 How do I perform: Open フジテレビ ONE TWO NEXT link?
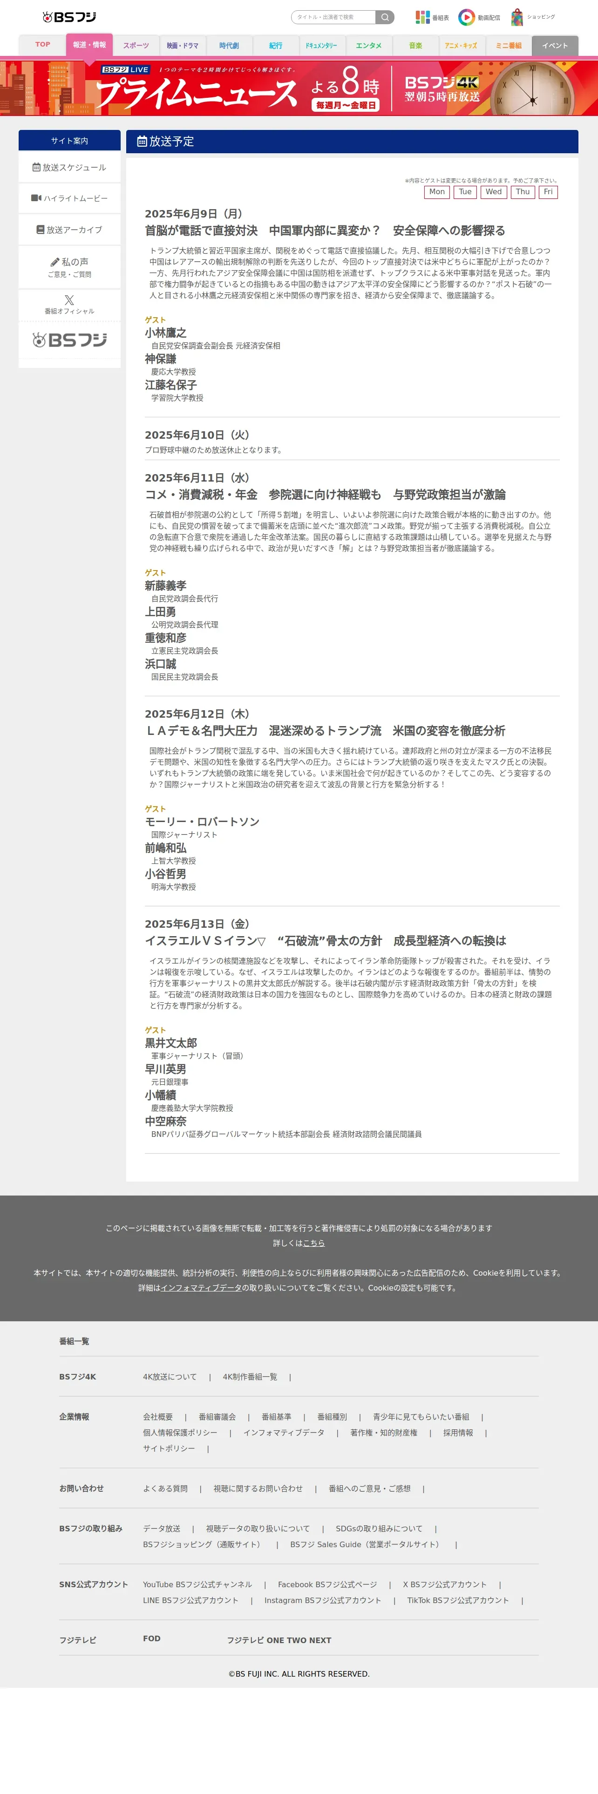tap(279, 1640)
